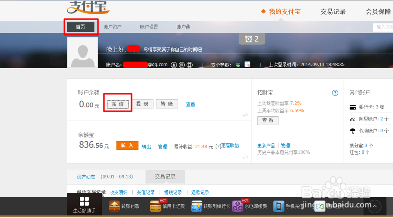Click the 转账 transfer button
393x218 pixels.
pos(167,104)
